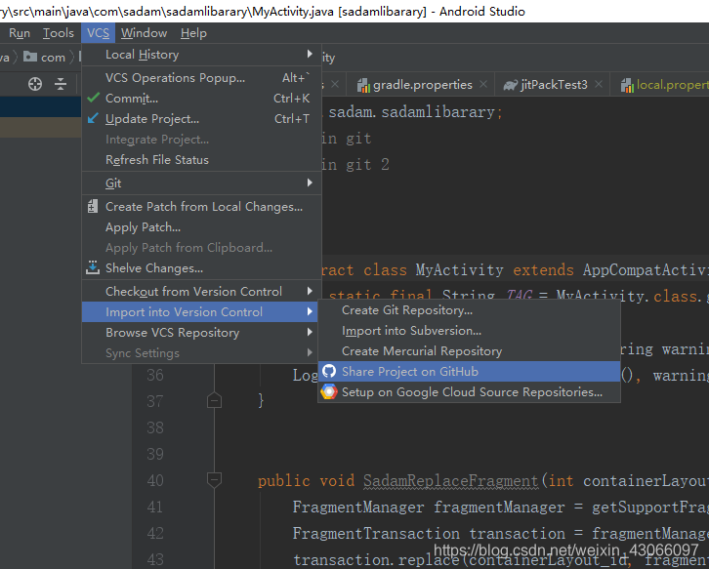Click FragmentManager on line 41
Viewport: 709px width, 569px height.
pyautogui.click(x=358, y=508)
